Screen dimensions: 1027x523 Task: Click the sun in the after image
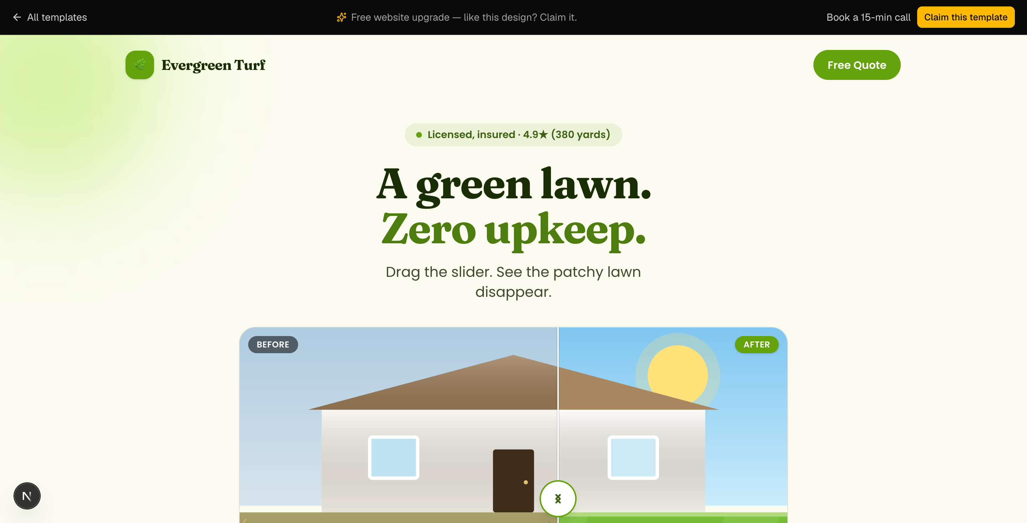point(678,375)
